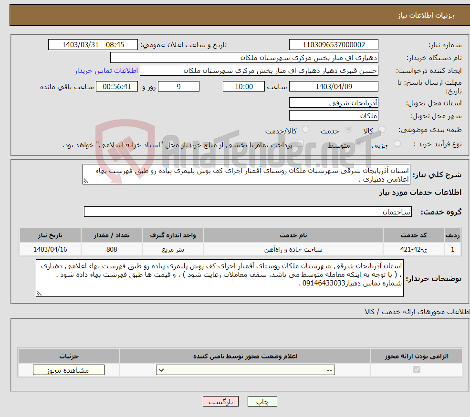470x417 pixels.
Task: Click the بازگشت back button
Action: [x=220, y=401]
